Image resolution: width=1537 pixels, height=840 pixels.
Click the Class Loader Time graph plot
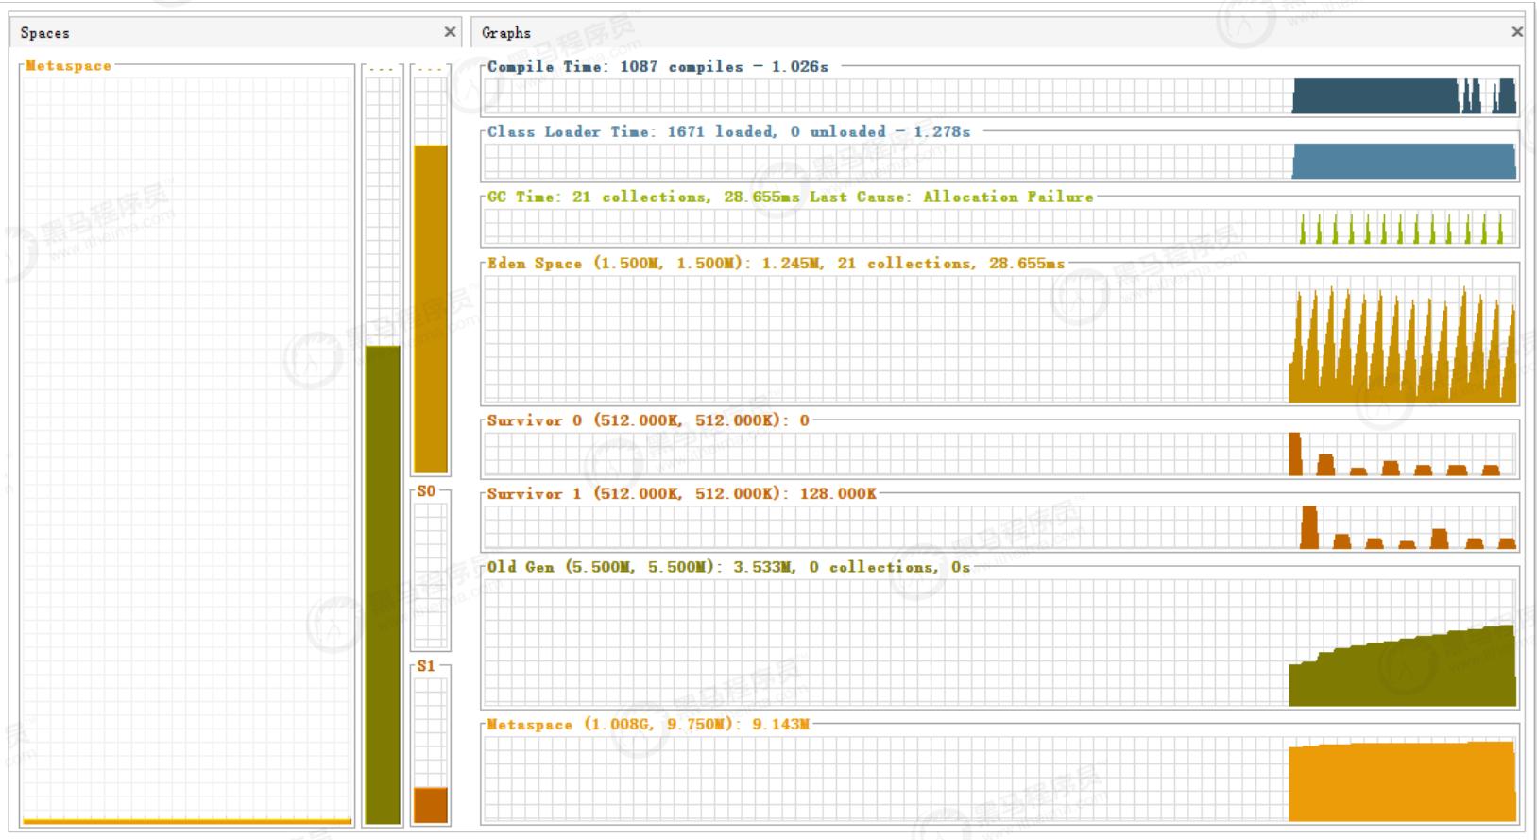(999, 162)
